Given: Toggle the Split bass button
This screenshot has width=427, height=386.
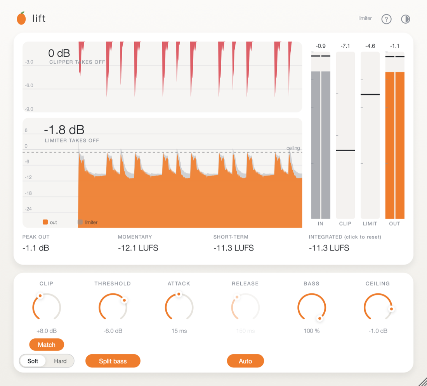Looking at the screenshot, I should 113,361.
